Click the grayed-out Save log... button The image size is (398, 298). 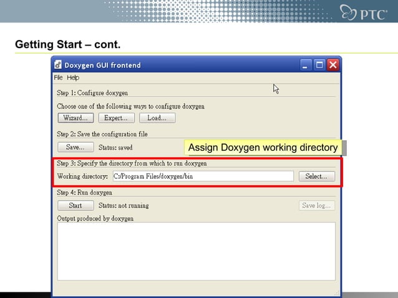[317, 206]
